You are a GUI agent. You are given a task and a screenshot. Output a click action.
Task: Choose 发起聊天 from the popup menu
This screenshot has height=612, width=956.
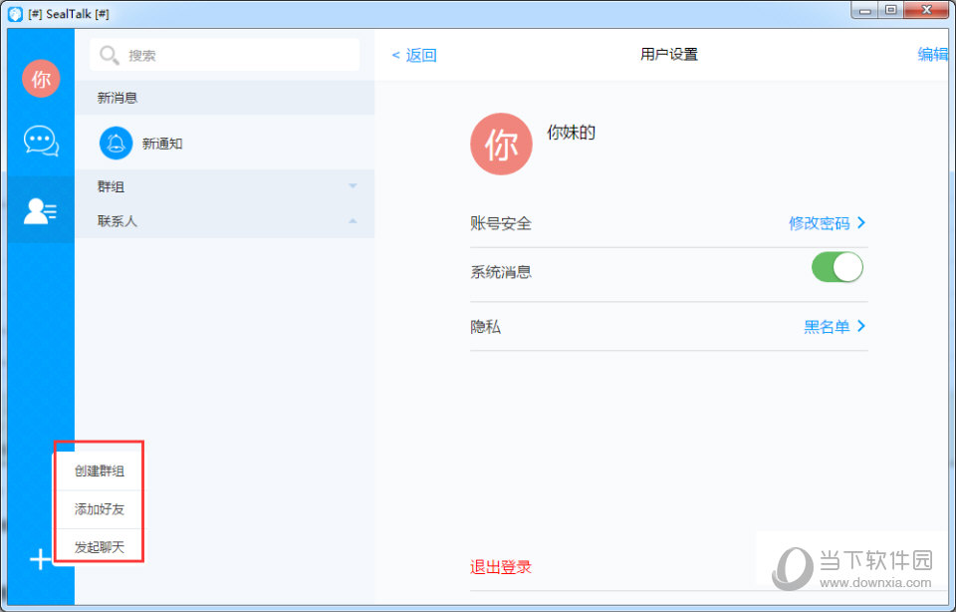pos(100,546)
